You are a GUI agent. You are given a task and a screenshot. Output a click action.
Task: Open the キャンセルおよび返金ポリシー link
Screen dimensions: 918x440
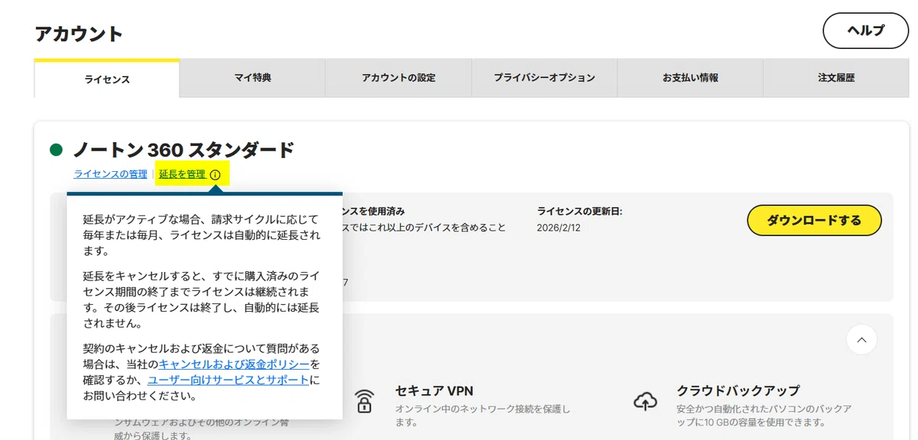pos(234,364)
